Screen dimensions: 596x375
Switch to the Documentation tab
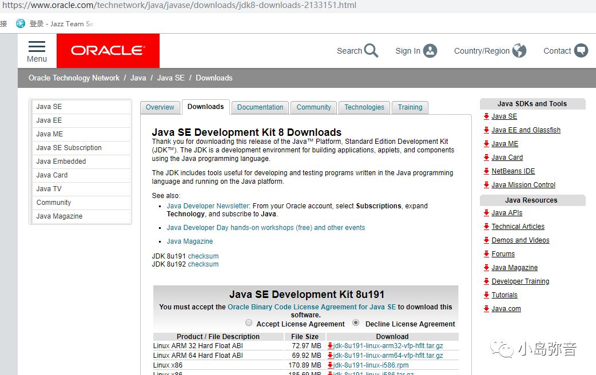pyautogui.click(x=260, y=107)
